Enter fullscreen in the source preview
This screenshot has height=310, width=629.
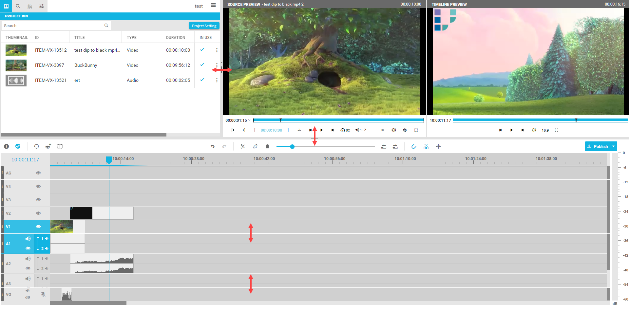(416, 130)
